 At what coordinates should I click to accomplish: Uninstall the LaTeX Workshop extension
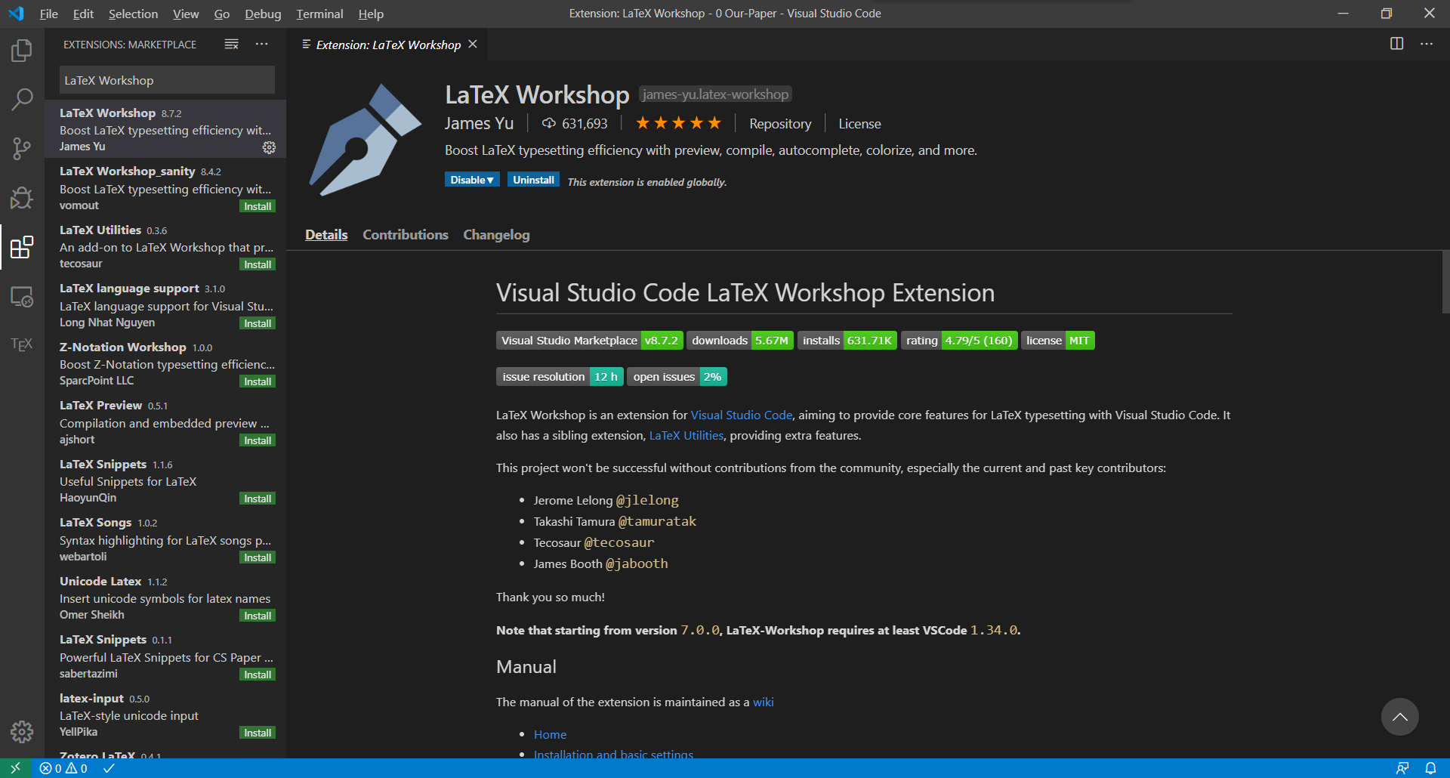point(533,180)
